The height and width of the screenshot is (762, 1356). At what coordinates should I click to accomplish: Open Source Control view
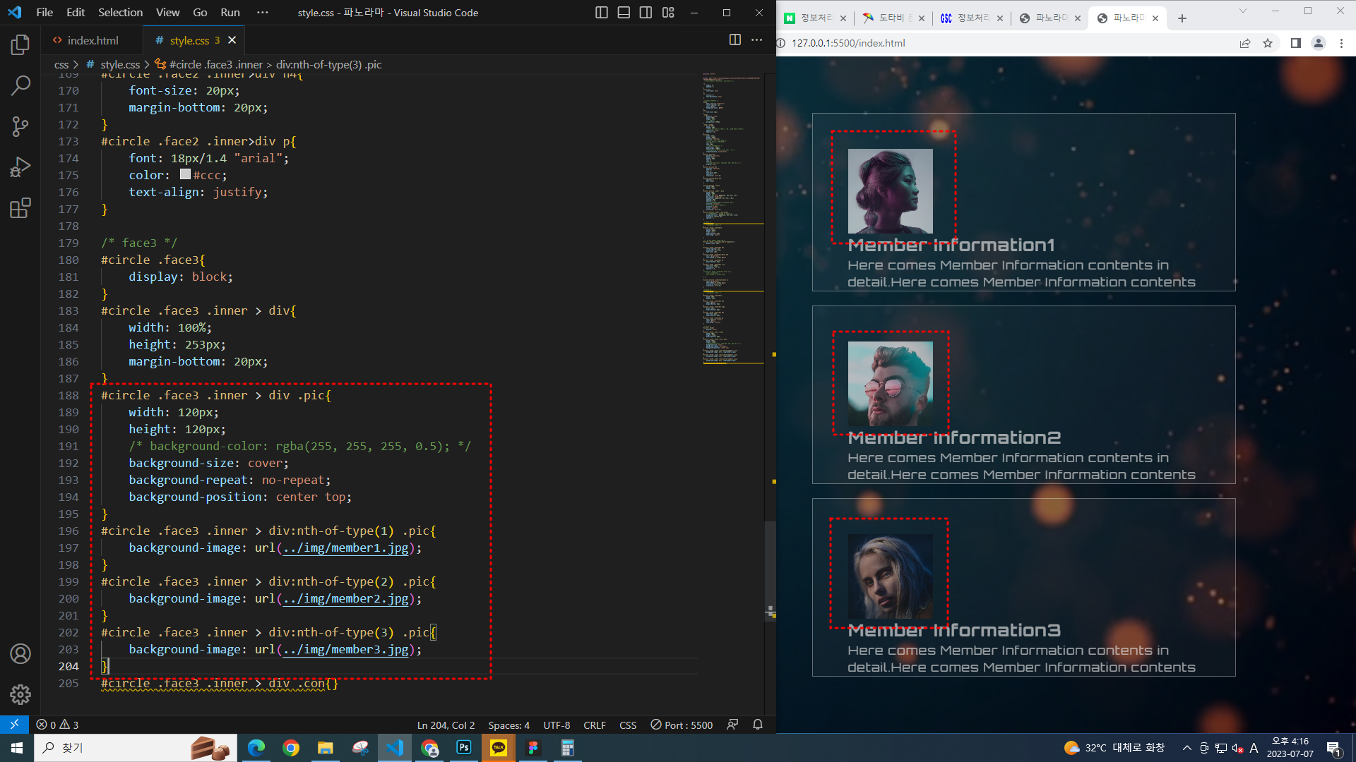20,127
